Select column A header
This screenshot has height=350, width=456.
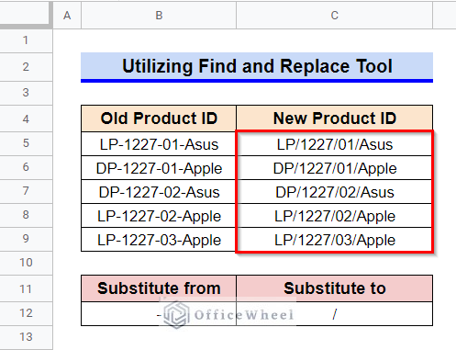[67, 16]
